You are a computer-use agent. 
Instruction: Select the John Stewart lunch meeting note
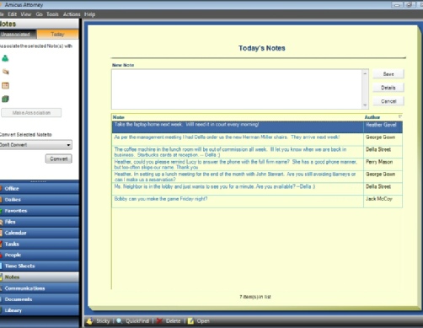click(x=257, y=177)
